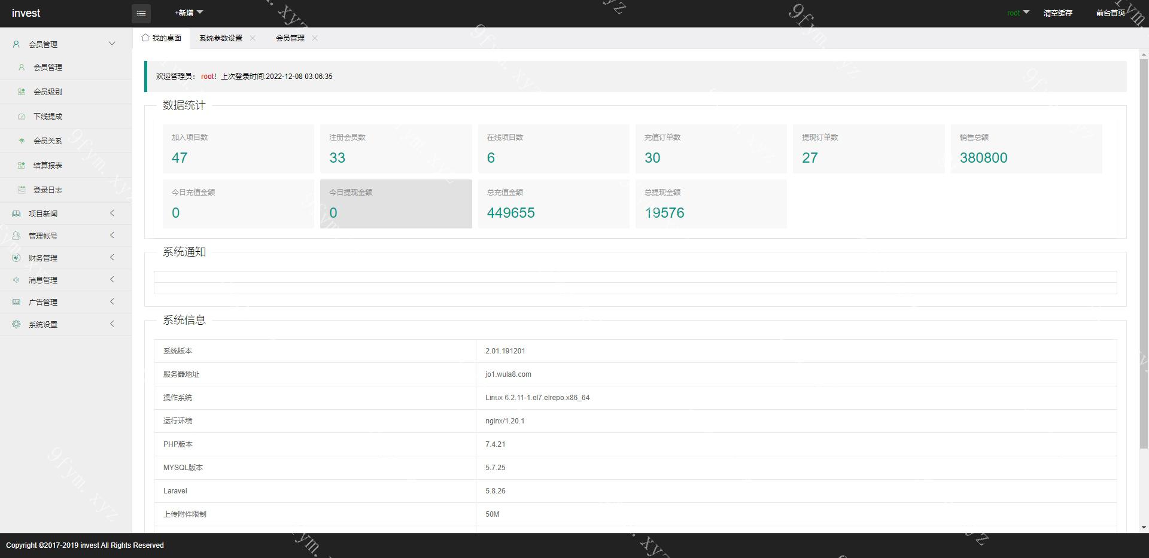The image size is (1149, 558).
Task: Click the icon beside 会员关系
Action: coord(22,141)
